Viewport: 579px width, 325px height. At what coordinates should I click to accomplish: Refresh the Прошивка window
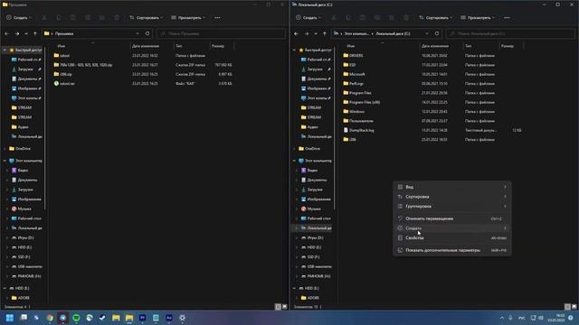[147, 33]
